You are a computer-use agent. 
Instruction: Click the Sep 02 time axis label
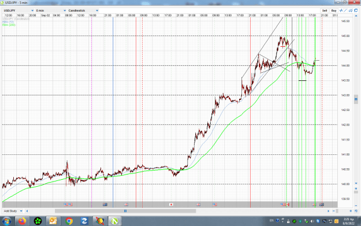(46, 16)
